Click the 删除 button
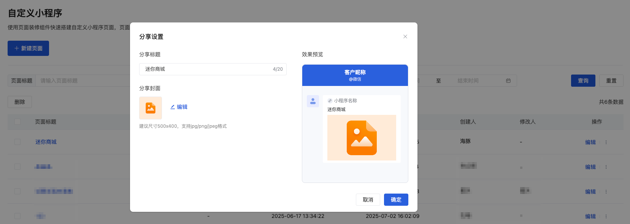Screen dimensions: 630x224 (x=20, y=102)
